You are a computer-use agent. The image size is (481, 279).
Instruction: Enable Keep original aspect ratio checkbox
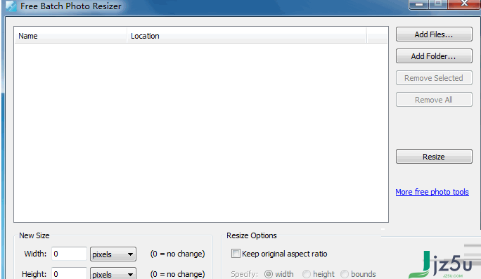(x=236, y=254)
